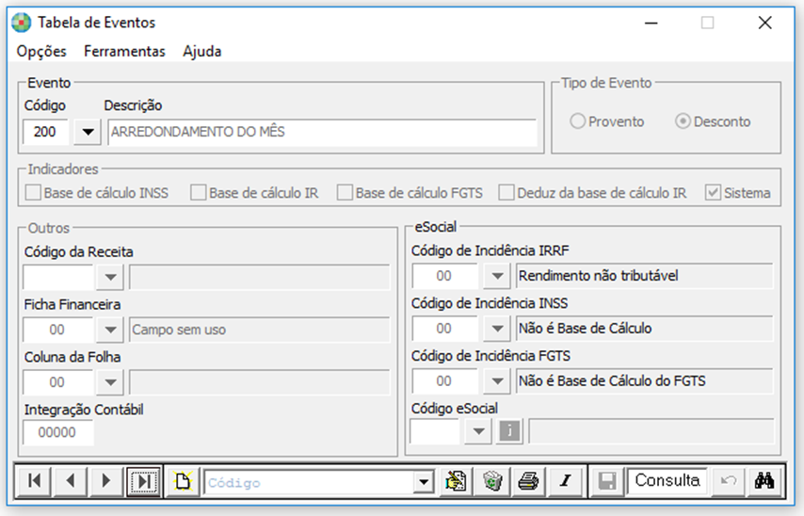Go to the previous record

70,481
